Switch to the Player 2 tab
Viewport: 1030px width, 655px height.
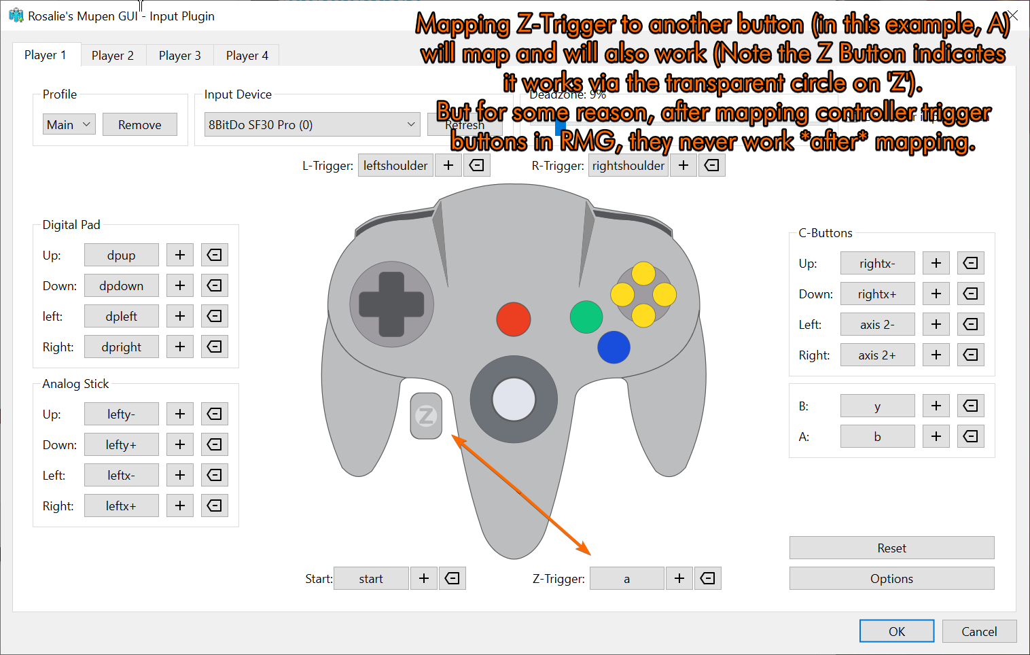[x=112, y=55]
